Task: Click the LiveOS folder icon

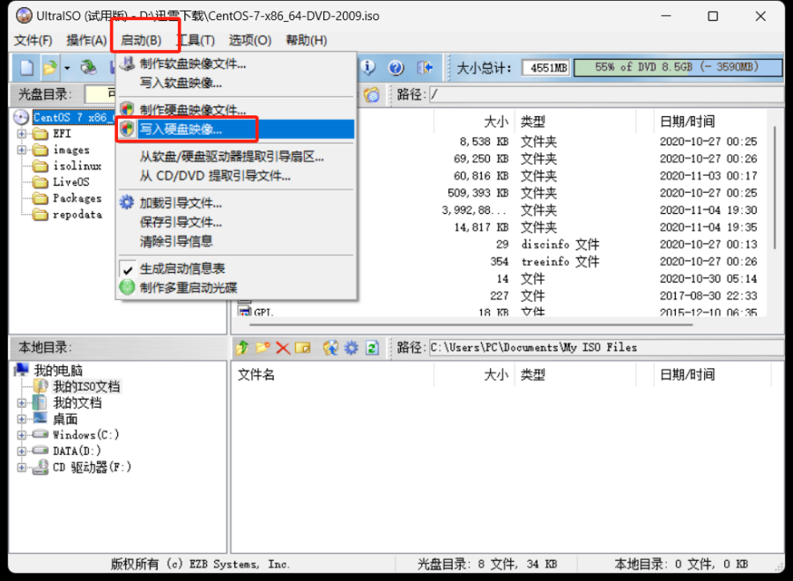Action: [x=40, y=182]
